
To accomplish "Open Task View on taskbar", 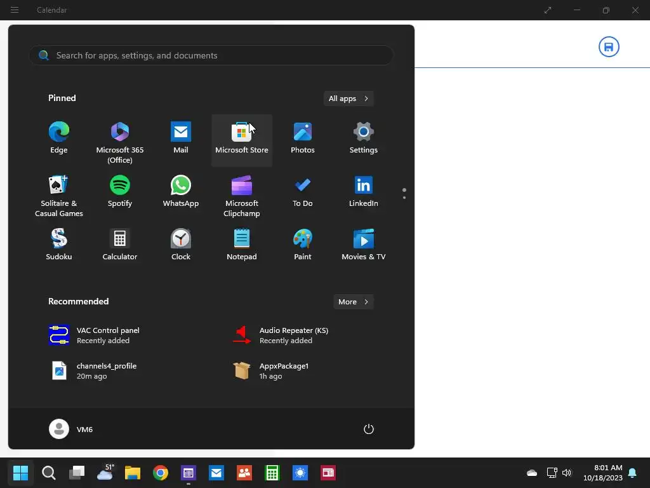I will (77, 473).
